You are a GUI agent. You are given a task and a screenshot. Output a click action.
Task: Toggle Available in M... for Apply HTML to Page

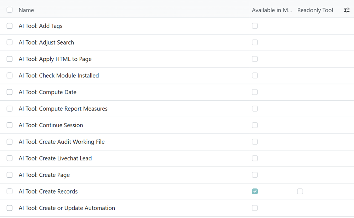255,59
